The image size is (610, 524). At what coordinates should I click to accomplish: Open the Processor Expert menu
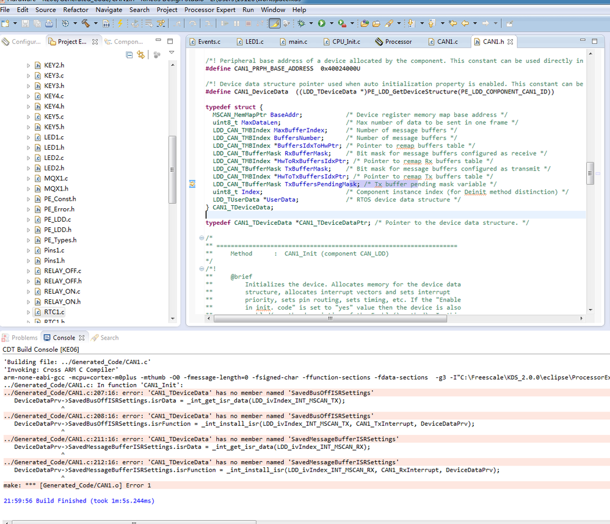[x=209, y=10]
